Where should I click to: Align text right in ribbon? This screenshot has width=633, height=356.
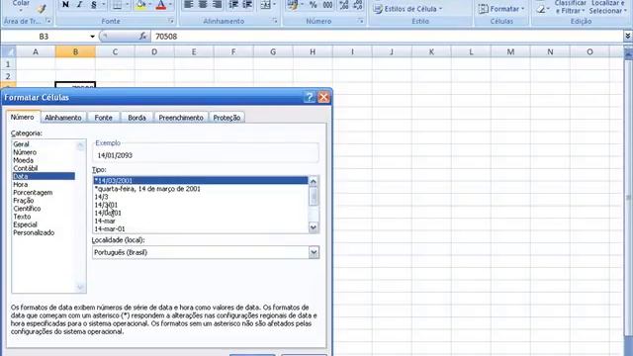218,4
